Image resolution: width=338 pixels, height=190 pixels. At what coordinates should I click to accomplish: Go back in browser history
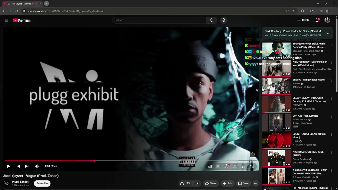tap(4, 11)
